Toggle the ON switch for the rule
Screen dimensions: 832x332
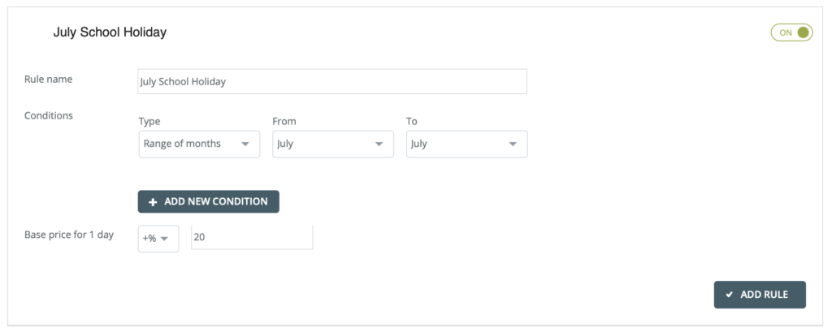(x=792, y=32)
